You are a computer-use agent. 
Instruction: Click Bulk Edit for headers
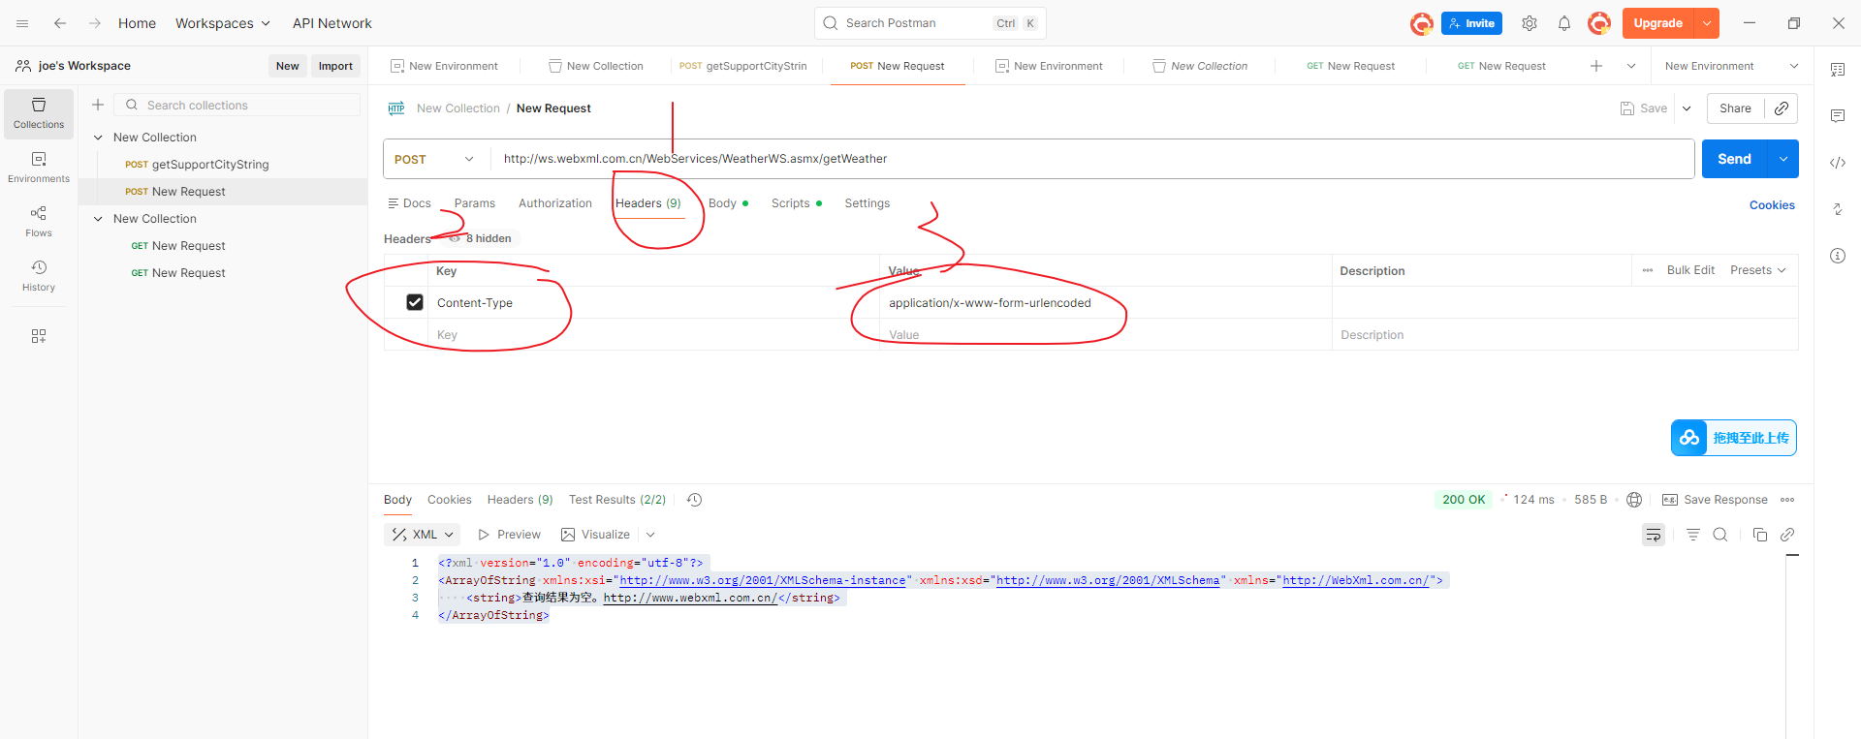coord(1690,270)
